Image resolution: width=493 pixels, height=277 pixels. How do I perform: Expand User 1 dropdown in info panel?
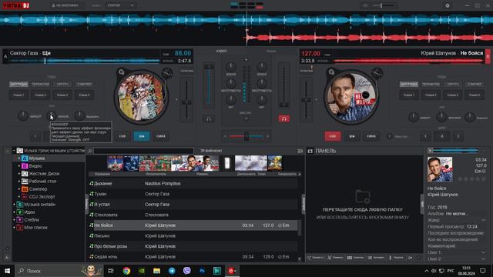pyautogui.click(x=483, y=252)
